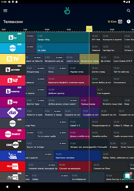This screenshot has height=191, width=134.
Task: Tap the Kino Nova channel logo
Action: point(13,145)
